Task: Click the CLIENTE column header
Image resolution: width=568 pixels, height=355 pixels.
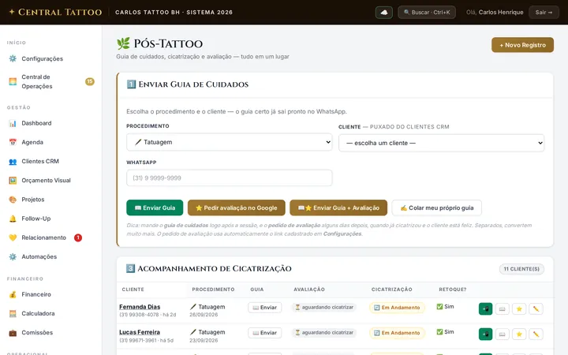Action: (x=133, y=290)
